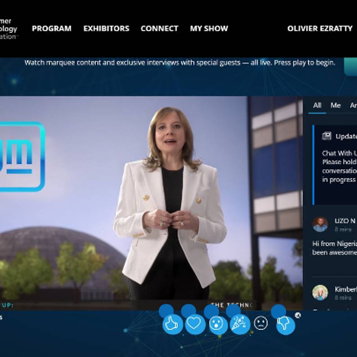The width and height of the screenshot is (357, 357).
Task: Open the PROGRAM menu
Action: (x=52, y=29)
